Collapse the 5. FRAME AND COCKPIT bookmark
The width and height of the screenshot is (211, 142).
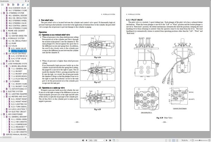(x=1, y=31)
